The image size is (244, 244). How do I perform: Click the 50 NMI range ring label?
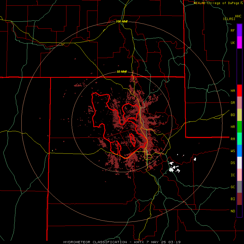pos(122,72)
